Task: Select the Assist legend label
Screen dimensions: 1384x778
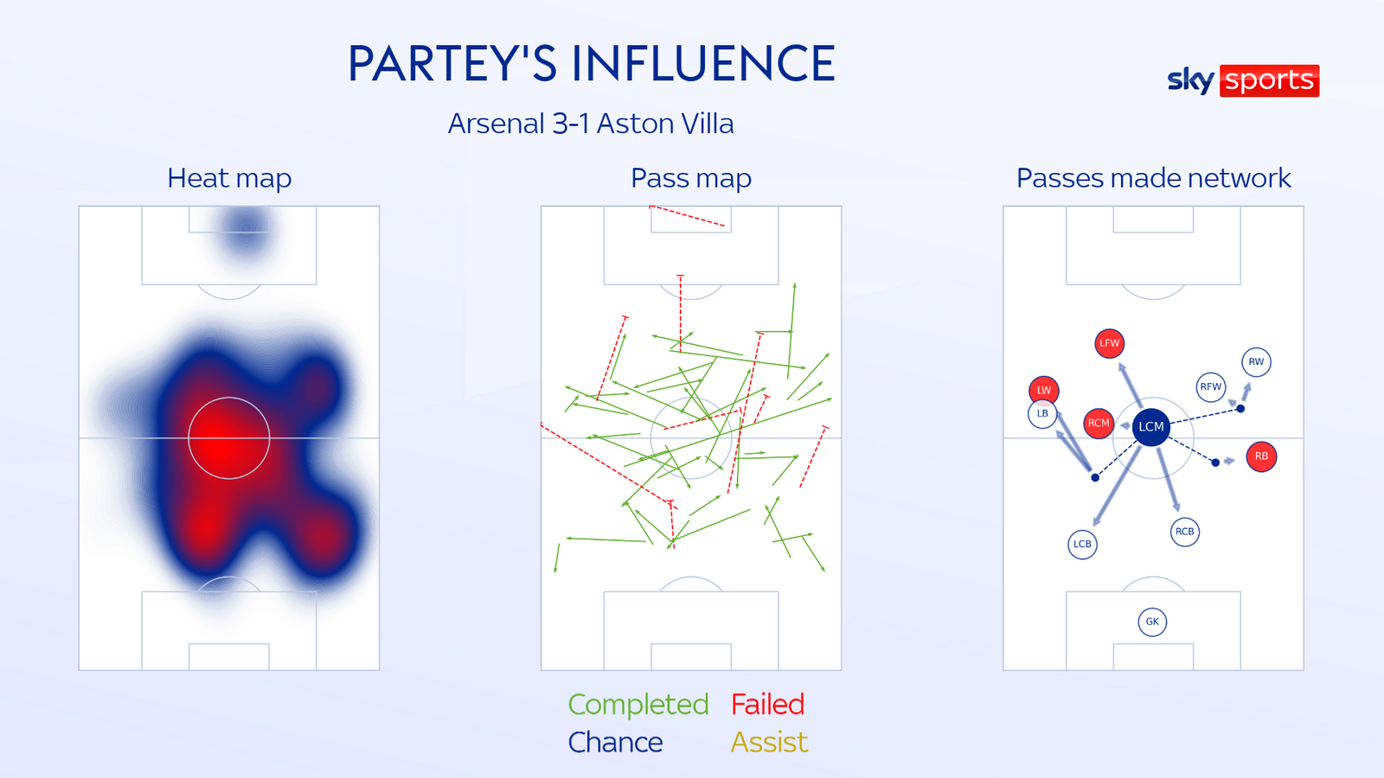Action: pyautogui.click(x=769, y=743)
